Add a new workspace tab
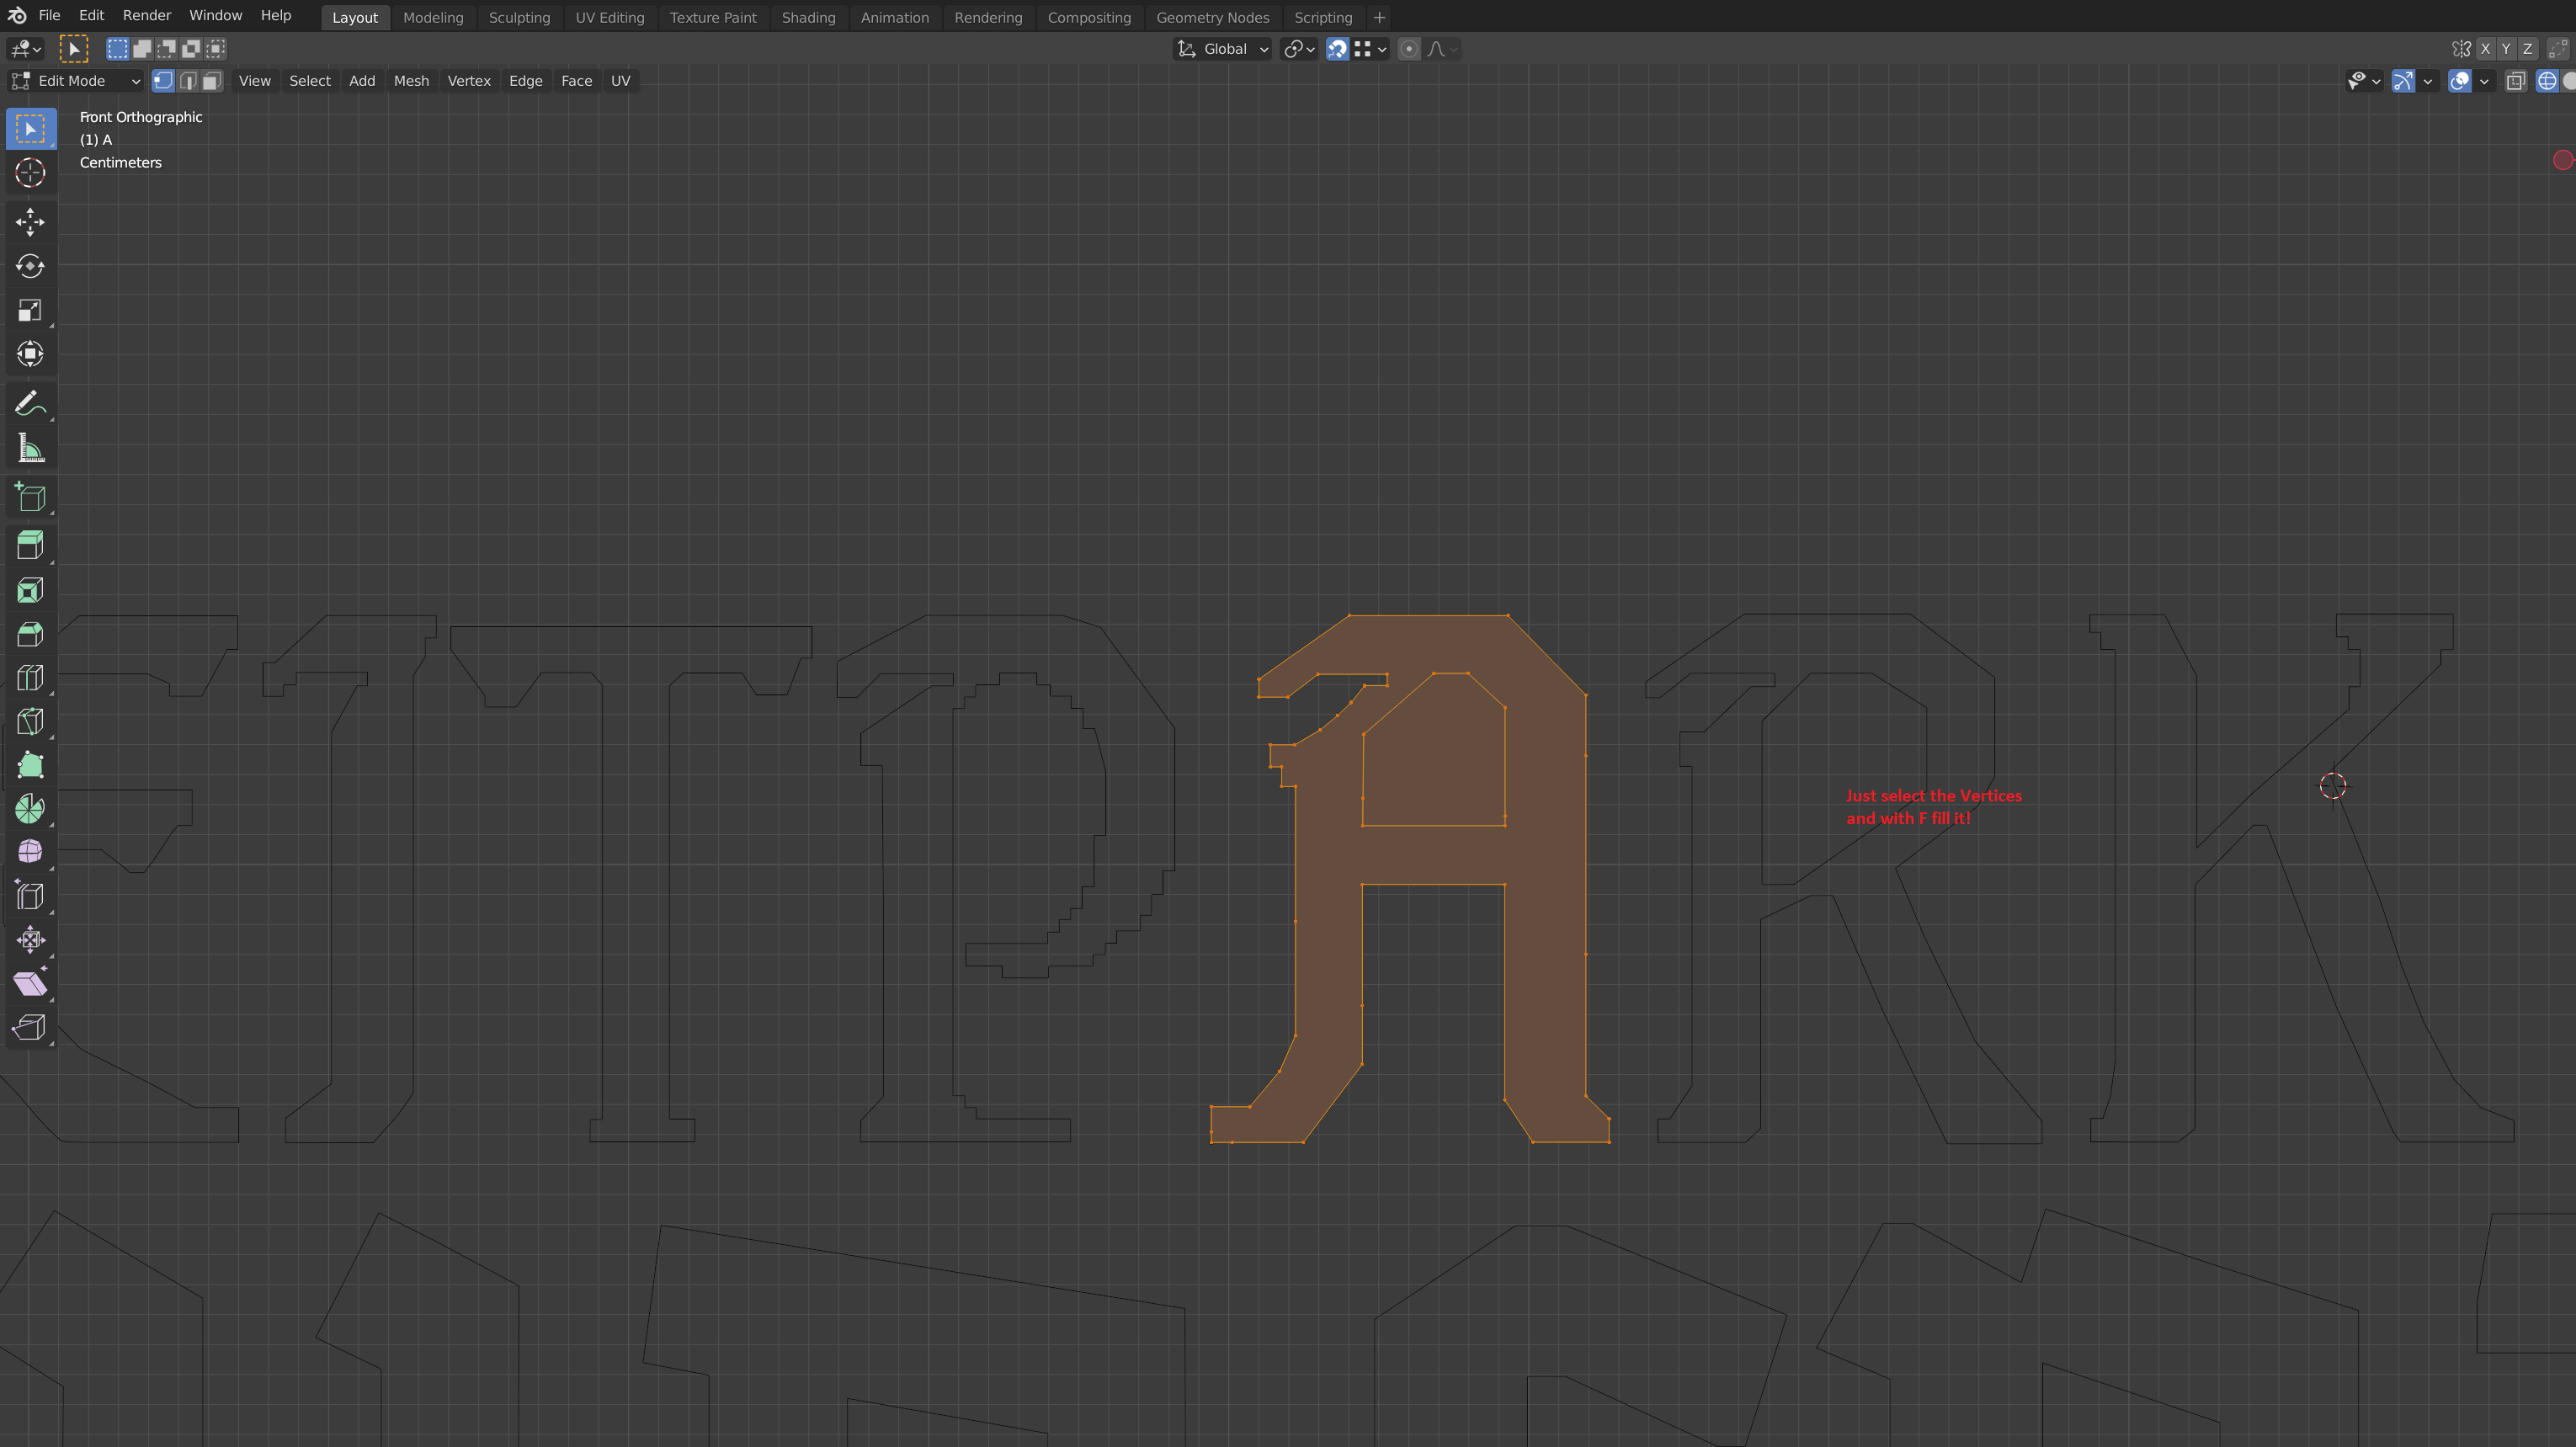The image size is (2576, 1447). 1379,17
